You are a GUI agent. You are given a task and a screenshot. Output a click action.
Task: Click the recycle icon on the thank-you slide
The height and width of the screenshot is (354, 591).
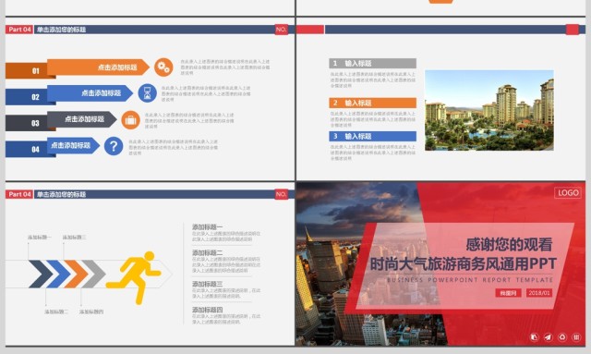(562, 337)
